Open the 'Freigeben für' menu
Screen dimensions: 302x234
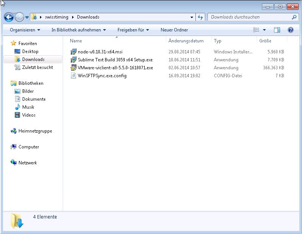pyautogui.click(x=133, y=30)
